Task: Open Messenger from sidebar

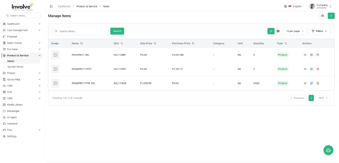Action: click(x=22, y=111)
